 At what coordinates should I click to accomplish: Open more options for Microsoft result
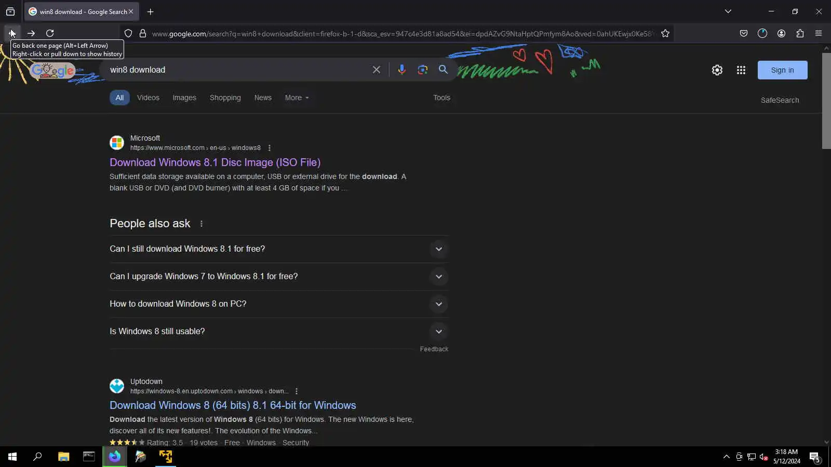pyautogui.click(x=269, y=148)
